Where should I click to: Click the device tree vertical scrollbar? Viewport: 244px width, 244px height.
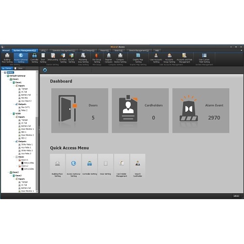tap(37, 131)
